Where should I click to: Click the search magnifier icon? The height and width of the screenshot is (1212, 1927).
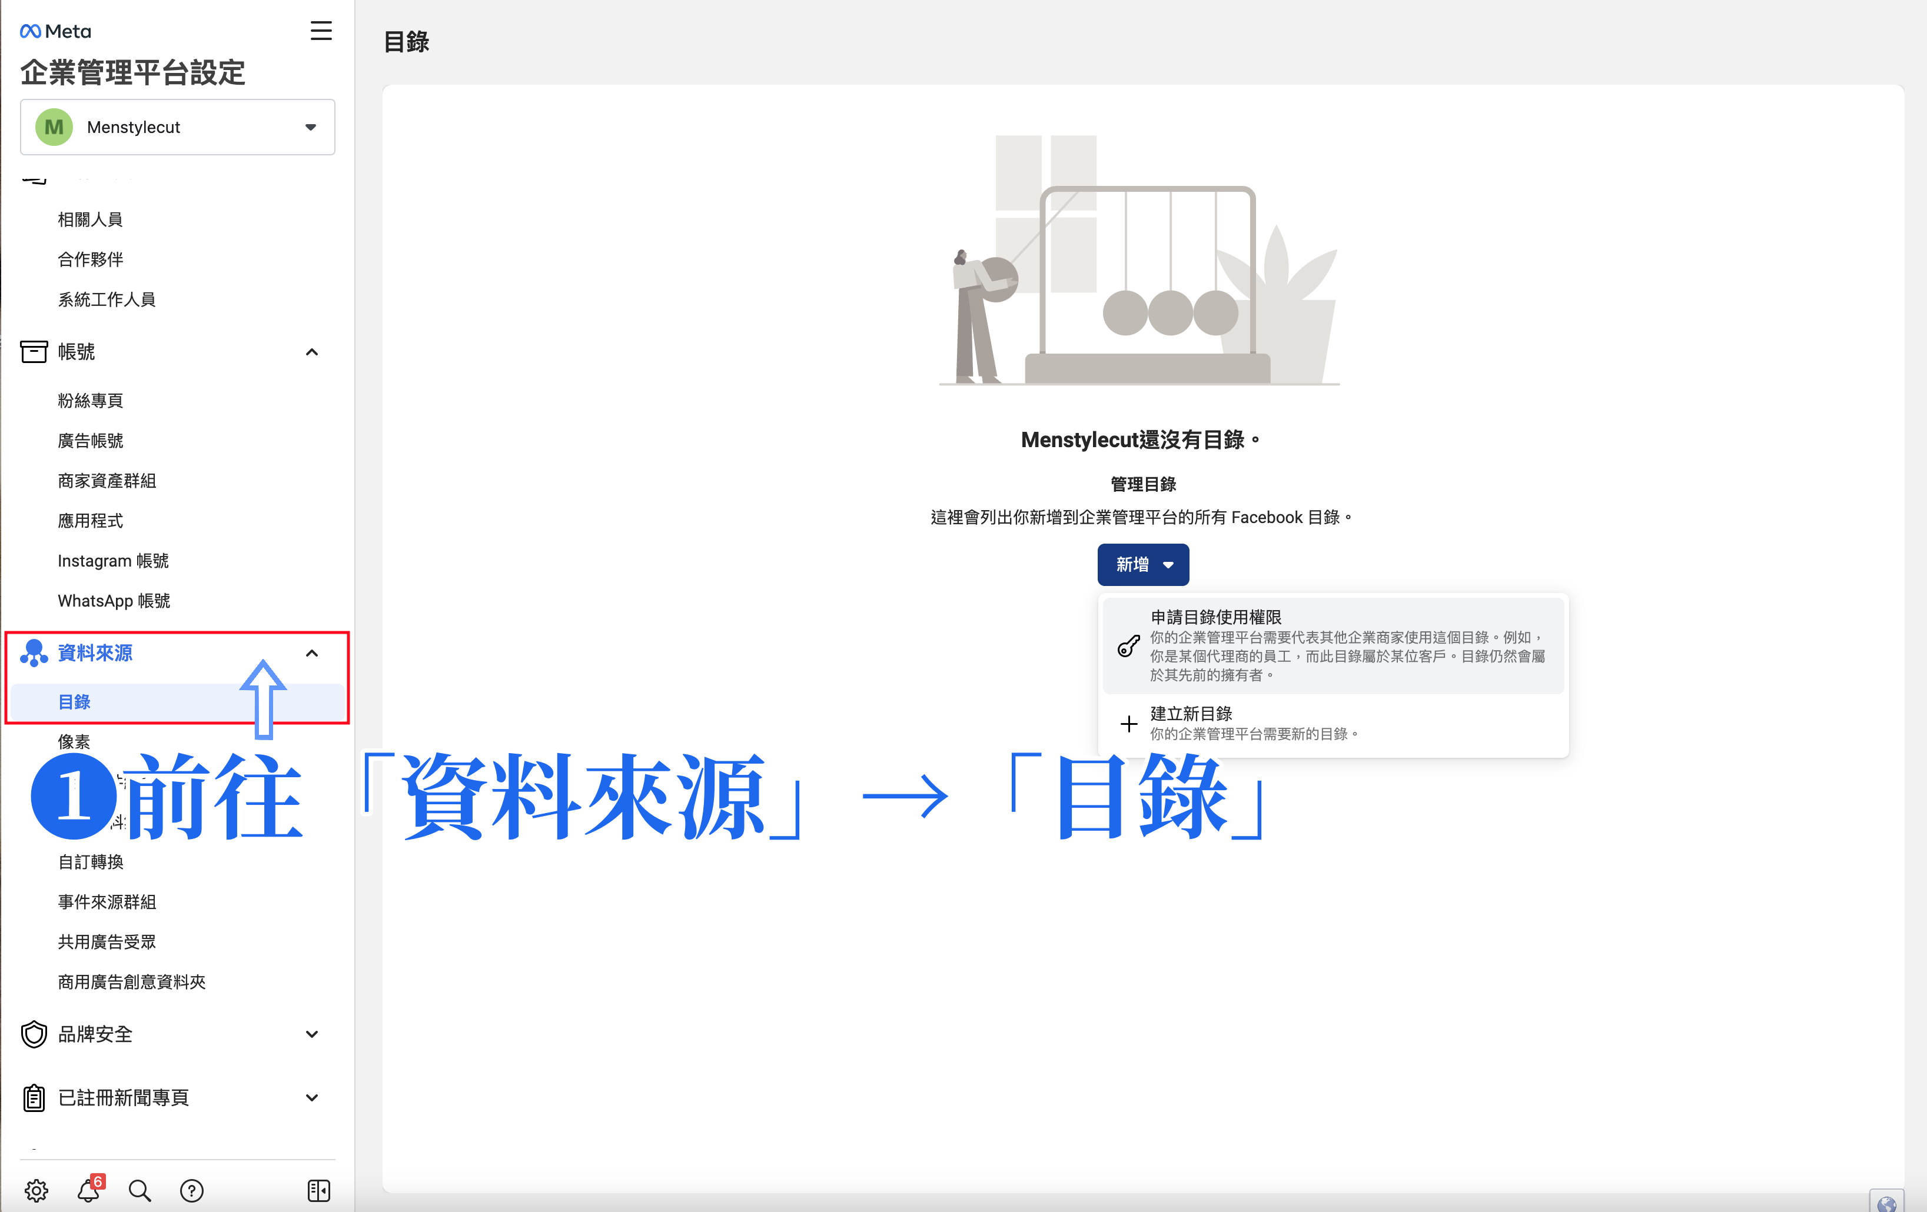(x=140, y=1190)
